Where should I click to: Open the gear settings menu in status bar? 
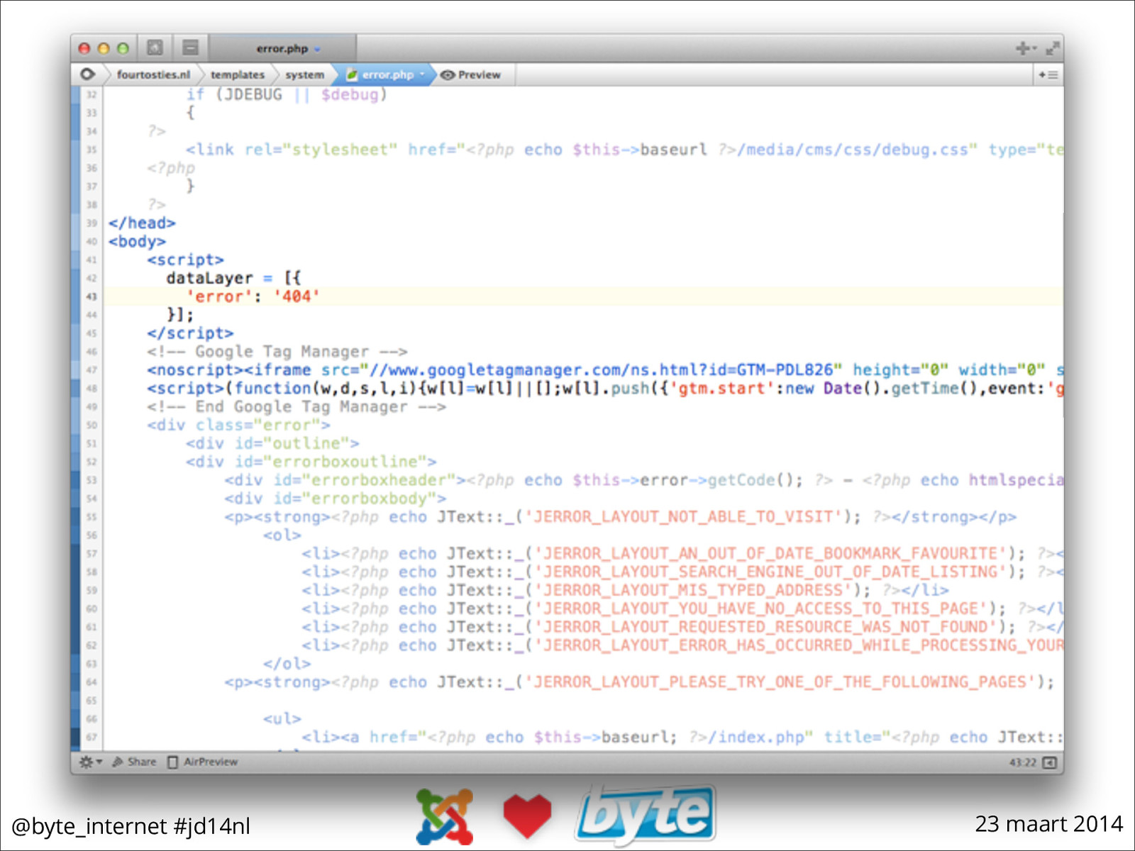click(90, 762)
